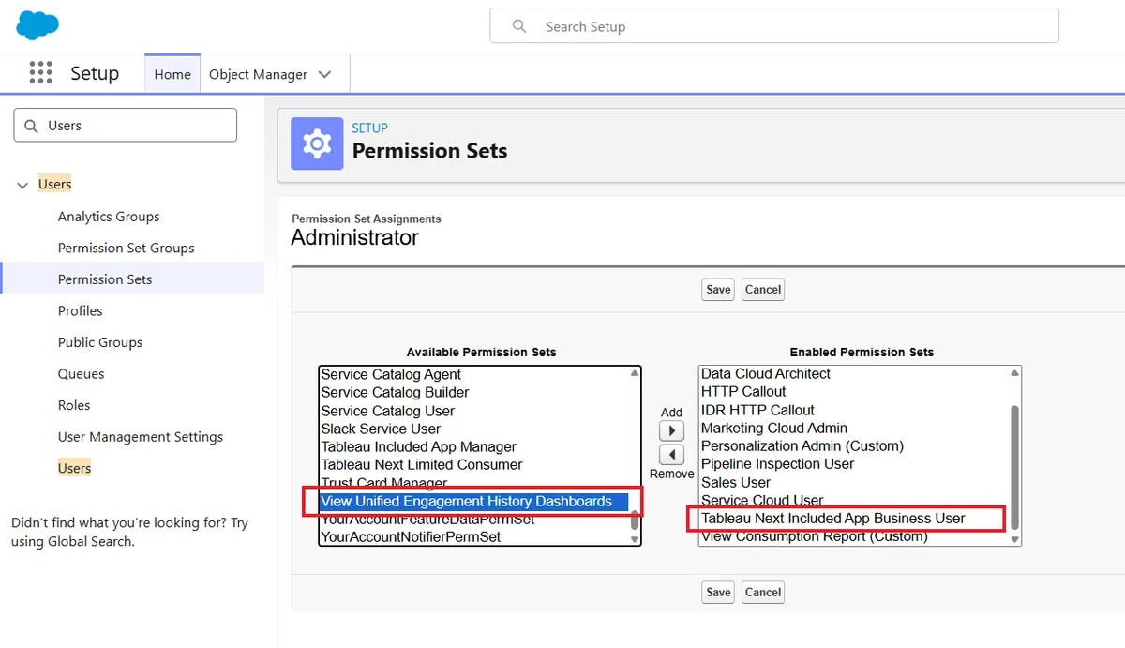Open Permission Set Groups in sidebar
The width and height of the screenshot is (1125, 648).
(127, 248)
